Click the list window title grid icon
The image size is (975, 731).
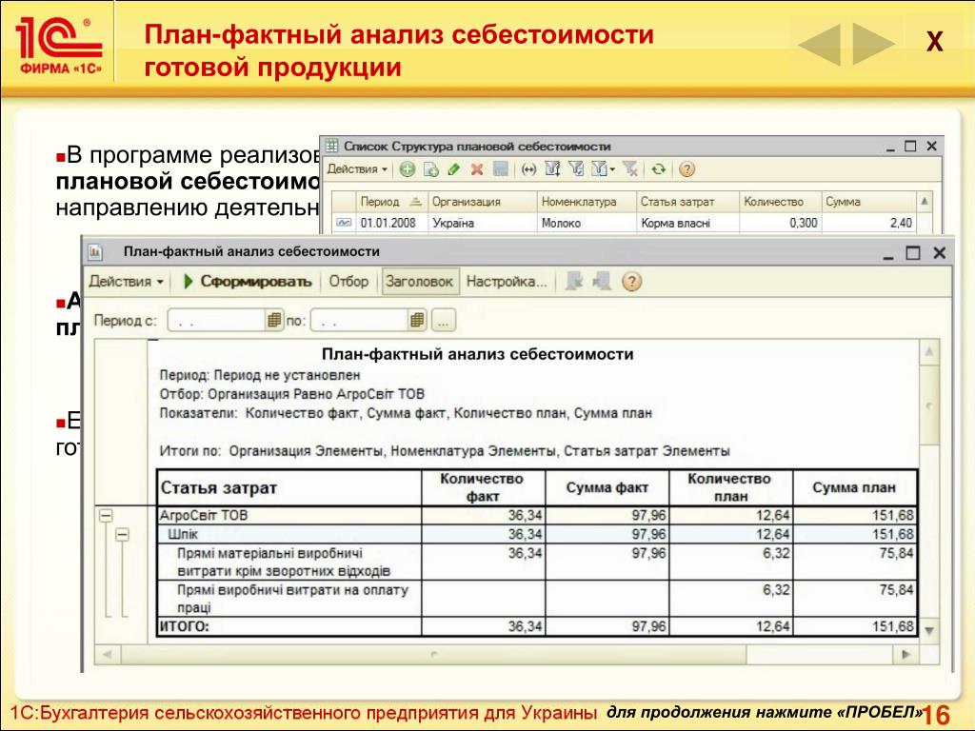click(332, 146)
